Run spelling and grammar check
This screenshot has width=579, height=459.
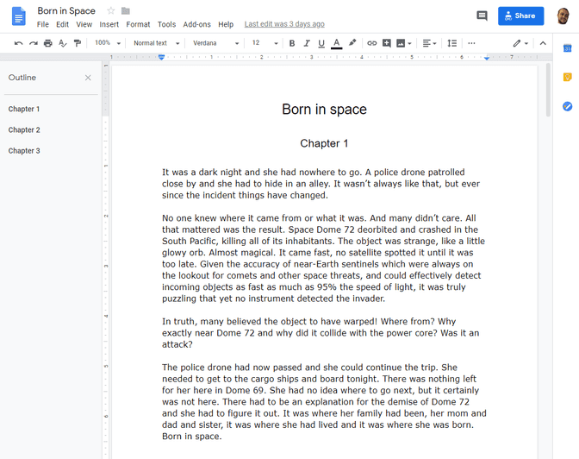click(x=63, y=43)
